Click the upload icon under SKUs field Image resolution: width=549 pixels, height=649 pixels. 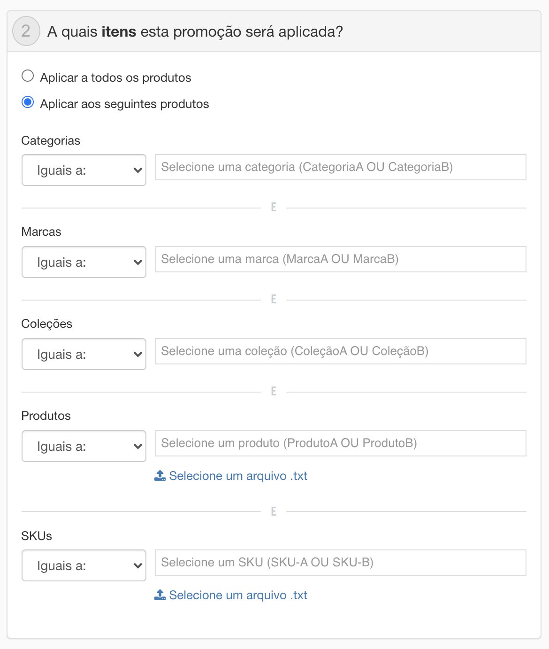160,595
